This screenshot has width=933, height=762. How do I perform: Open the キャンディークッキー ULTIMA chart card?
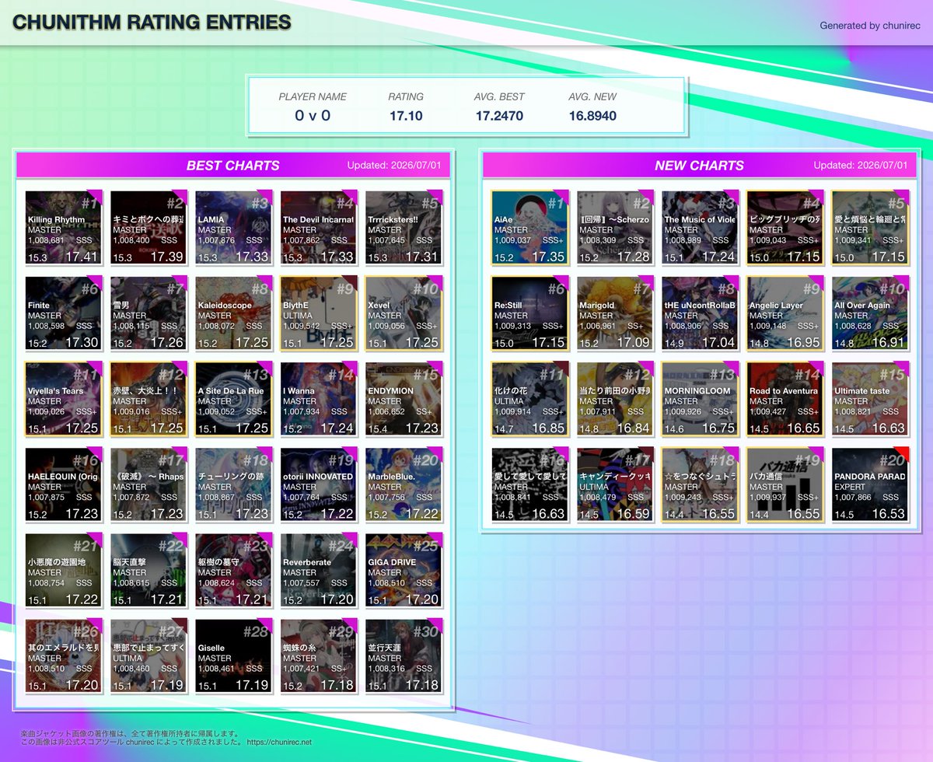[615, 484]
